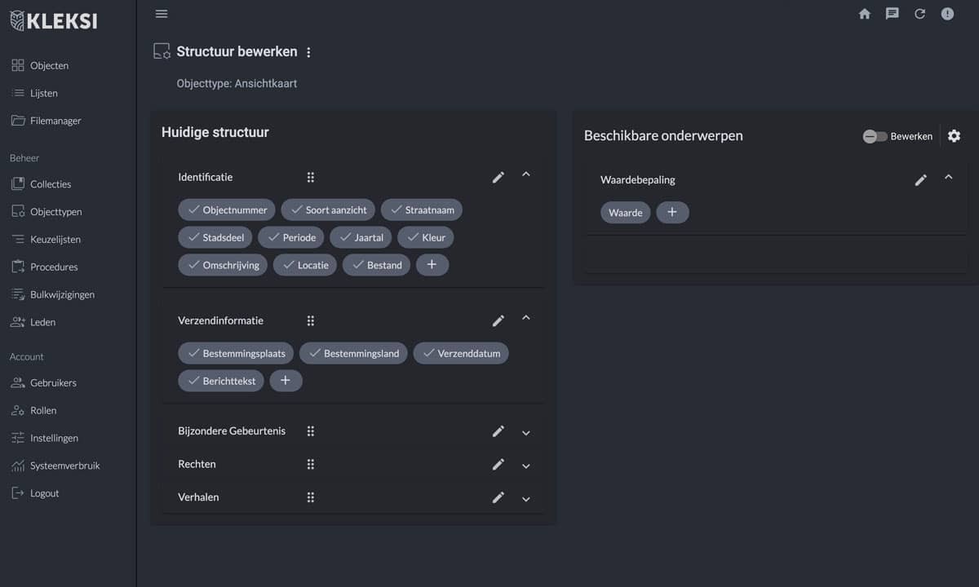The width and height of the screenshot is (979, 587).
Task: Uncheck the Objectnummer chip
Action: coord(227,210)
